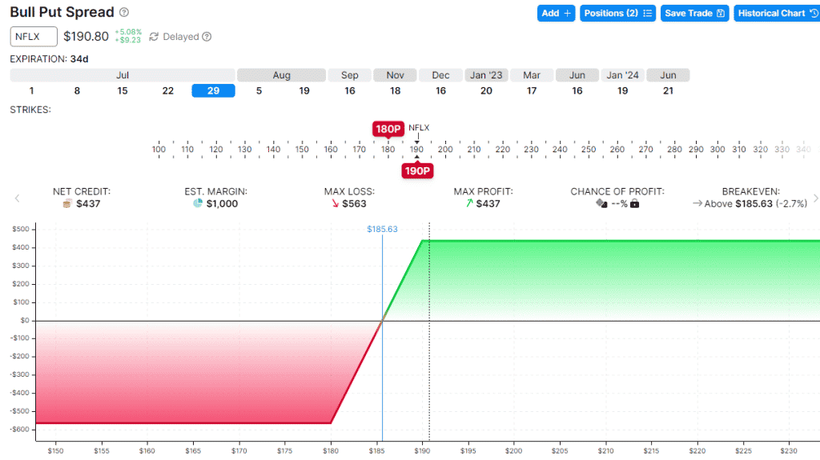820x460 pixels.
Task: Click the help icon after Delayed label
Action: pos(207,37)
